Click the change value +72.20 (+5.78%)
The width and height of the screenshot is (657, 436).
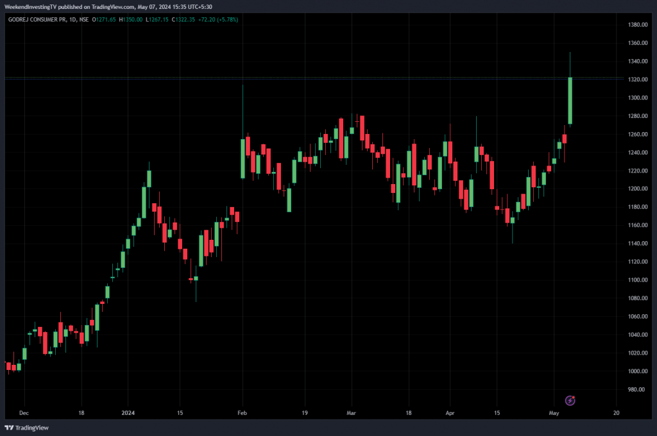pyautogui.click(x=218, y=19)
